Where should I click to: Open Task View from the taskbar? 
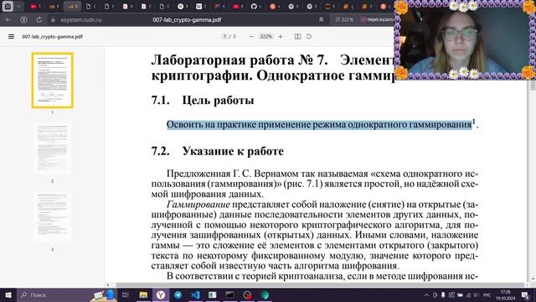pyautogui.click(x=126, y=294)
